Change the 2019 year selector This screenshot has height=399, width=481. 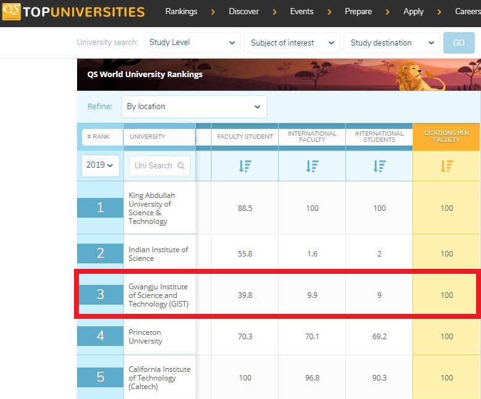pos(100,165)
